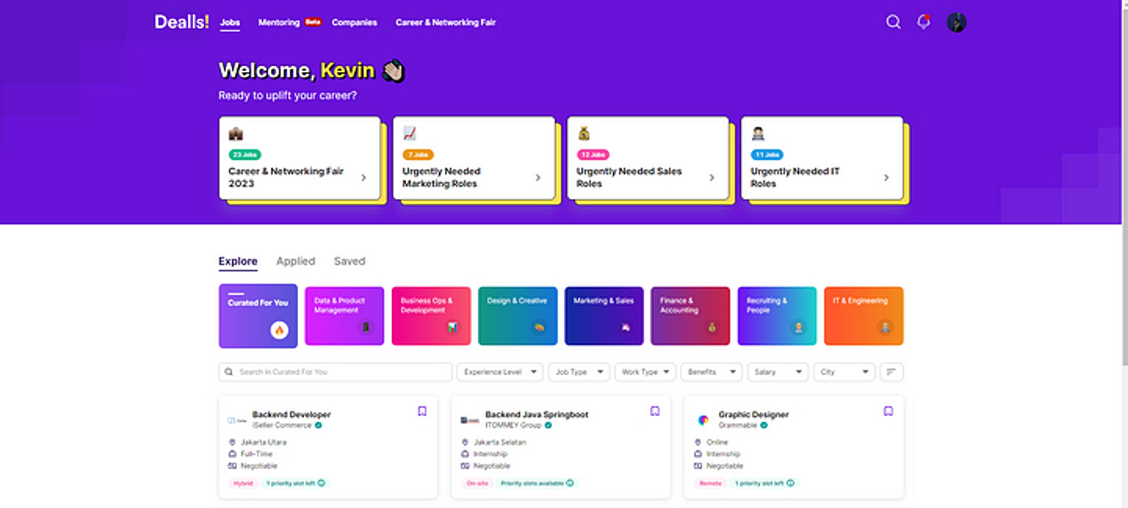Bookmark the Backend Java Springboot job
The height and width of the screenshot is (508, 1128).
pyautogui.click(x=655, y=411)
